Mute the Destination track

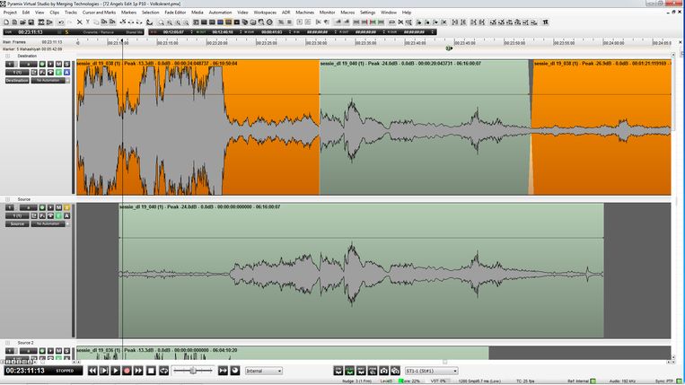coord(58,64)
